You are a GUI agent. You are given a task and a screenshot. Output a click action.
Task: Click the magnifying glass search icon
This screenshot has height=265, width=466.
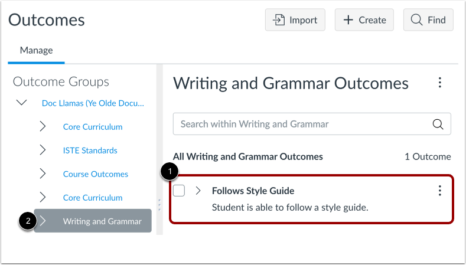pyautogui.click(x=438, y=124)
